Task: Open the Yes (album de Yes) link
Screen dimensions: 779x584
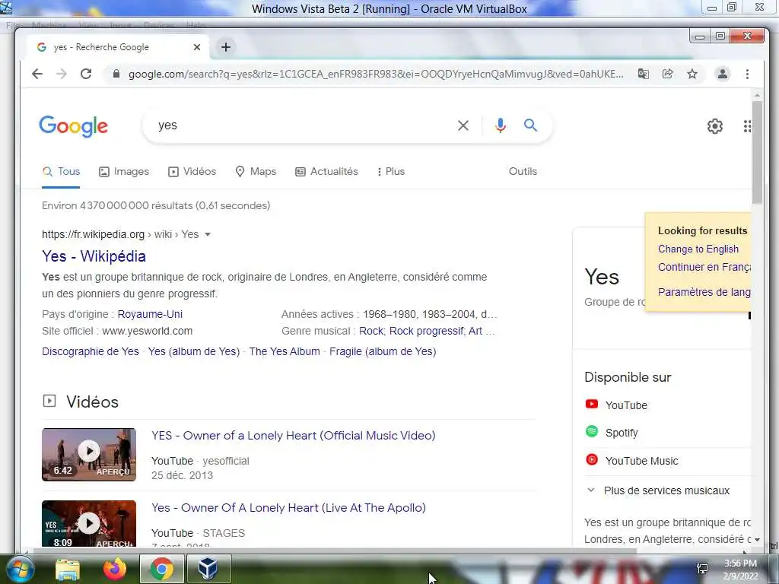Action: click(194, 351)
